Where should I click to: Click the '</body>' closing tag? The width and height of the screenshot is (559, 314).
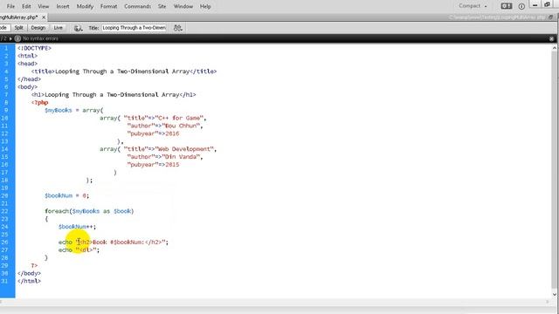[29, 273]
